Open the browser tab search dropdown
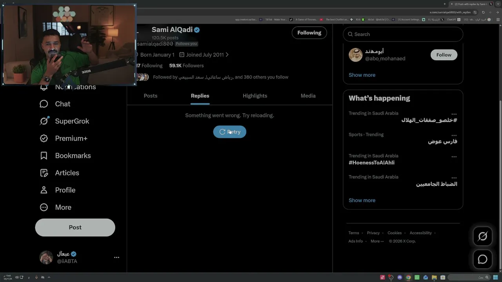502x282 pixels. (x=497, y=4)
